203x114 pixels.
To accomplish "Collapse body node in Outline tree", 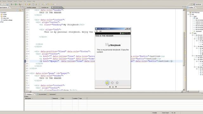I will click(x=190, y=33).
